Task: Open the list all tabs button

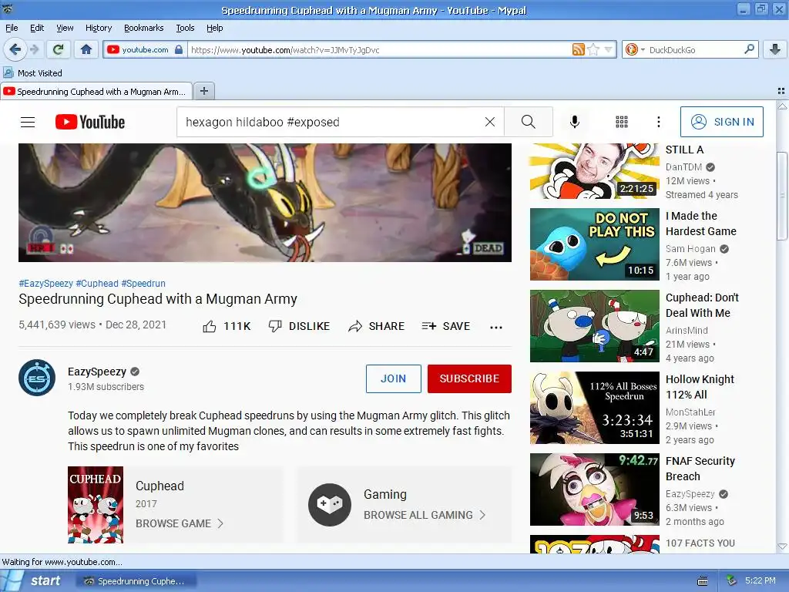Action: coord(781,91)
